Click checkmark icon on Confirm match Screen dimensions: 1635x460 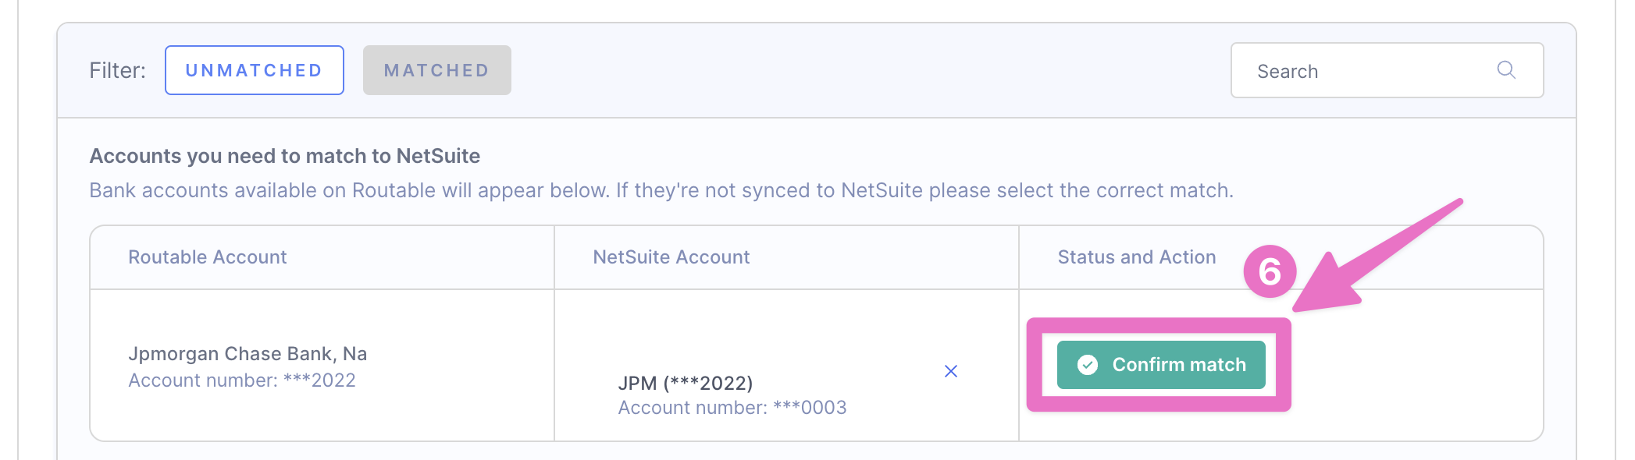click(1087, 365)
